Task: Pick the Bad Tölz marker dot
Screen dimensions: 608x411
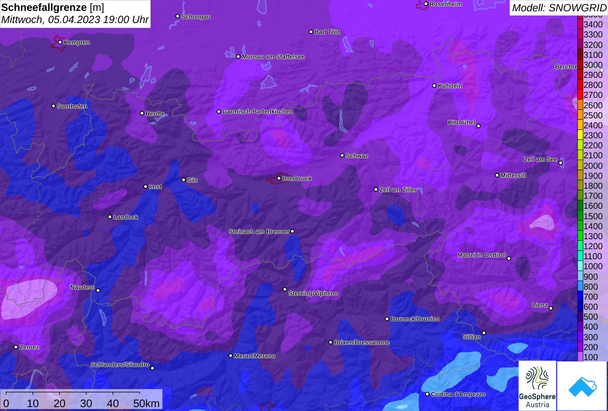Action: (x=311, y=32)
